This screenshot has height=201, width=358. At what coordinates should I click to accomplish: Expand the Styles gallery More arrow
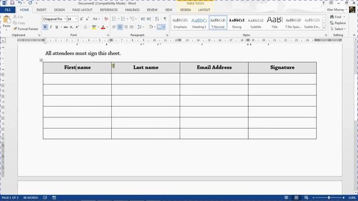click(x=324, y=27)
